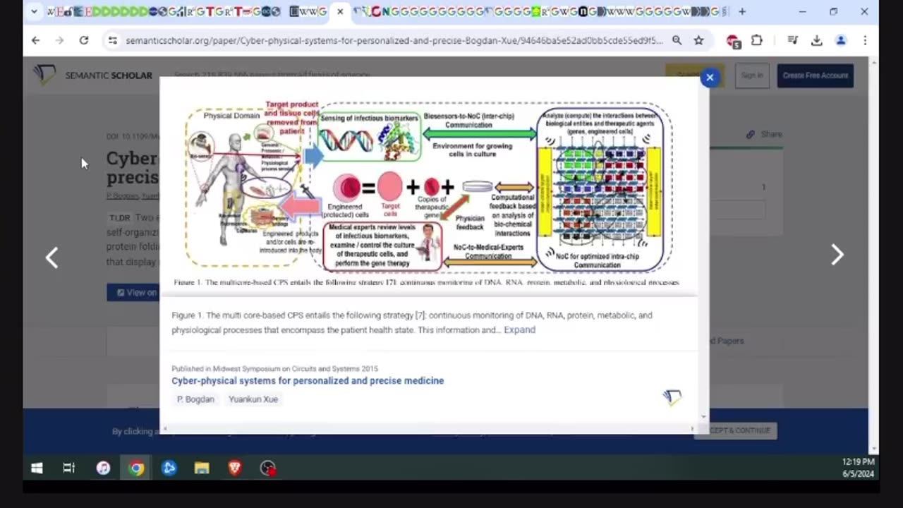Open File Explorer from the taskbar
The width and height of the screenshot is (903, 508).
point(202,468)
